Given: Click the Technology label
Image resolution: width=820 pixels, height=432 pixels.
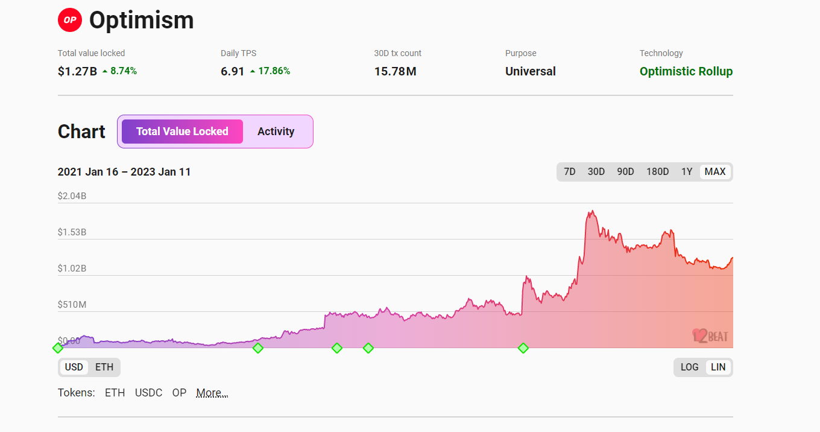Looking at the screenshot, I should point(661,53).
